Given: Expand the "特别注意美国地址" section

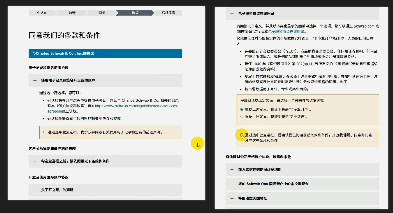Looking at the screenshot, I should pos(302,198).
